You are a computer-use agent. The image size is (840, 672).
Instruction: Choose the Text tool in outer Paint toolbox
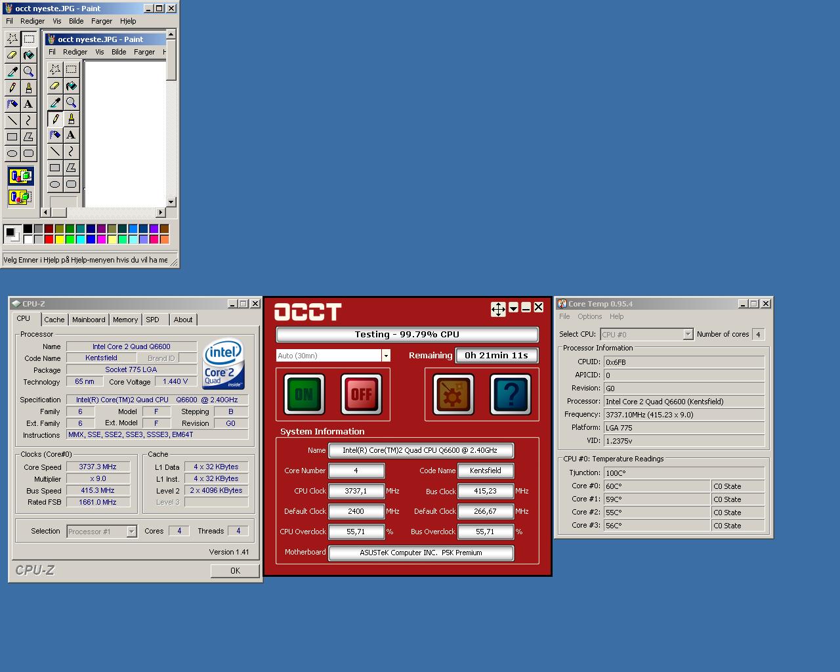pyautogui.click(x=28, y=104)
